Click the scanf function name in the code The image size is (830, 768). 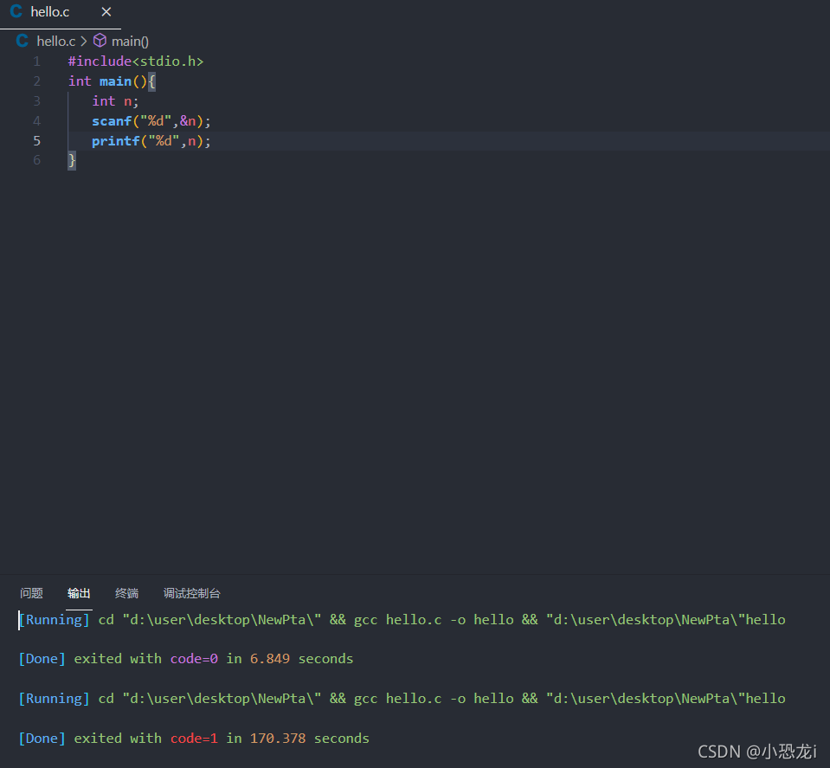(112, 120)
